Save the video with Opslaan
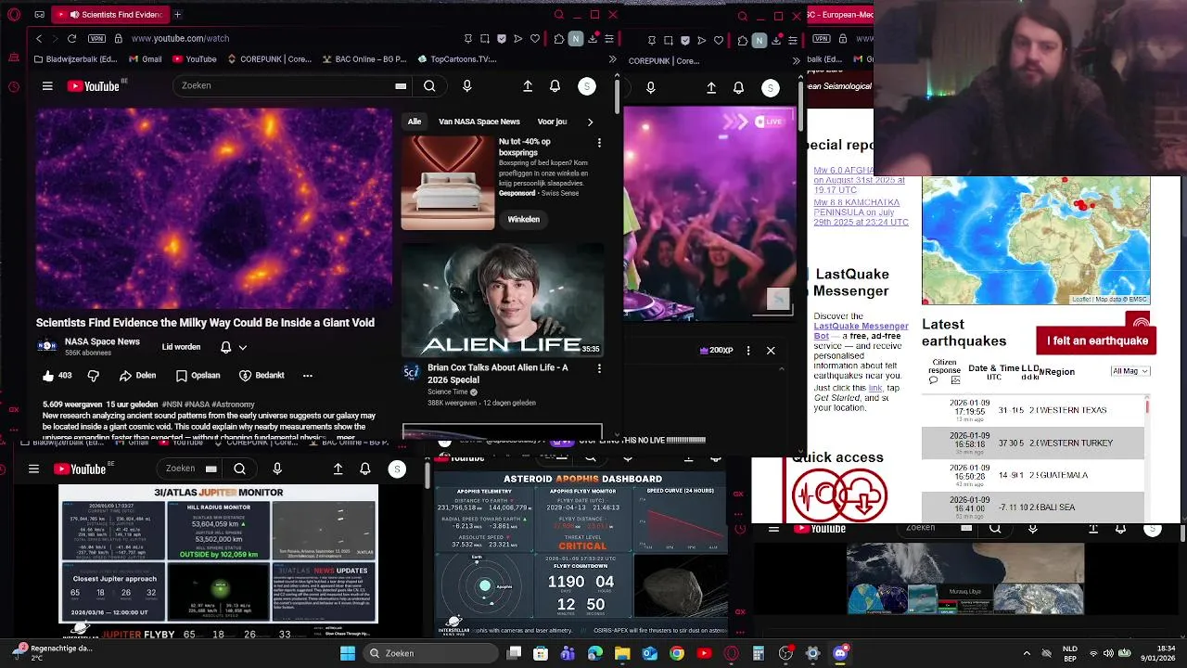The image size is (1187, 668). (x=198, y=375)
